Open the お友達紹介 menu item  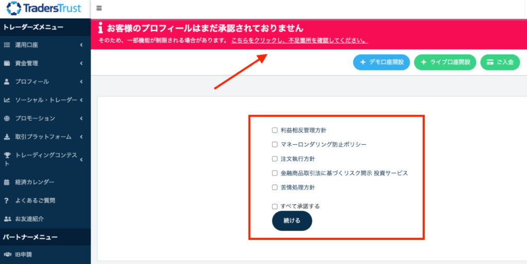pyautogui.click(x=29, y=219)
